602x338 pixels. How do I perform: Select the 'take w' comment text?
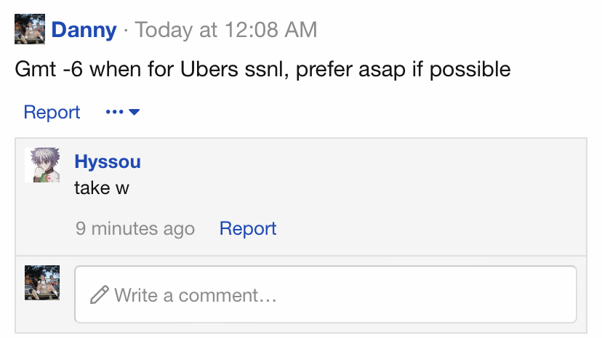(102, 188)
